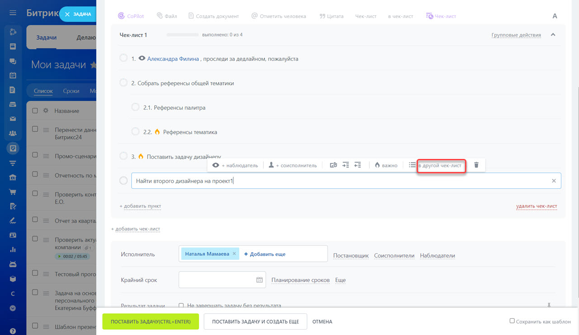Show the Соисполнители field
The image size is (579, 335).
394,256
